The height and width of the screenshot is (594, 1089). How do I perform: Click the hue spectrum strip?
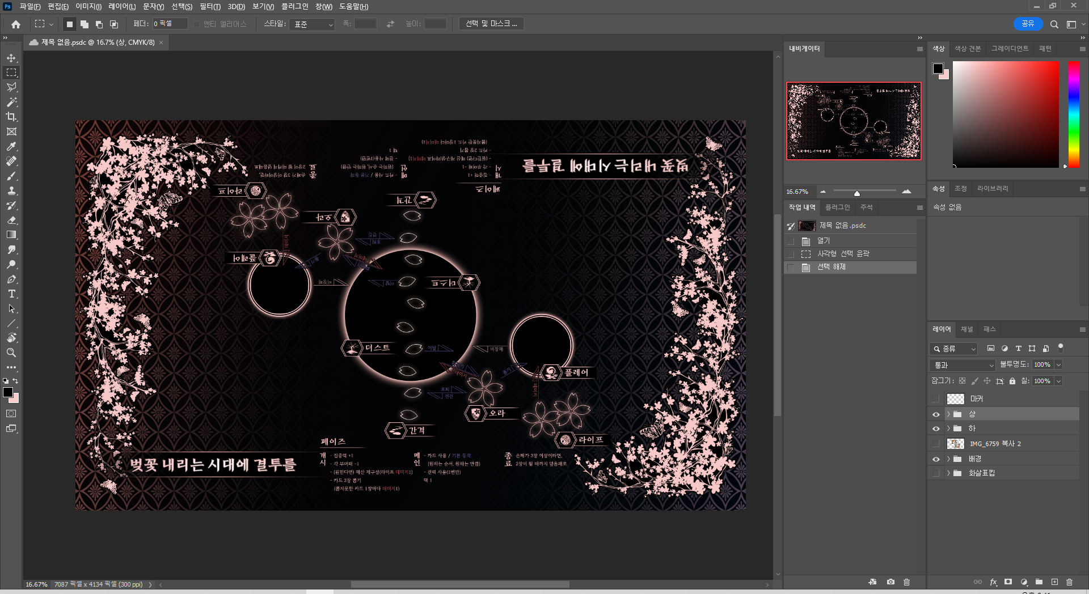tap(1074, 114)
